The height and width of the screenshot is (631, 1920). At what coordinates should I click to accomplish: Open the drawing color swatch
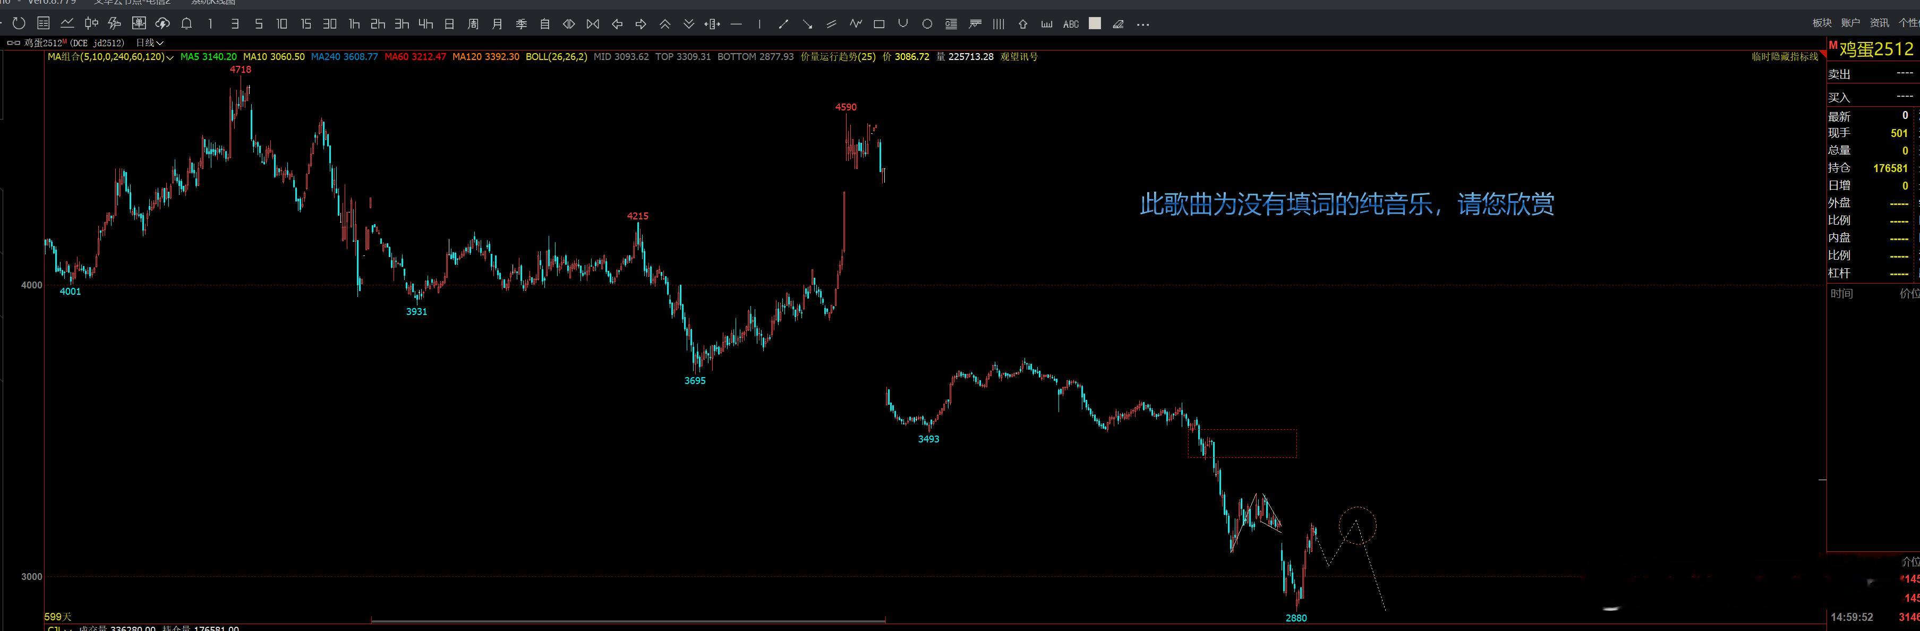(1094, 24)
